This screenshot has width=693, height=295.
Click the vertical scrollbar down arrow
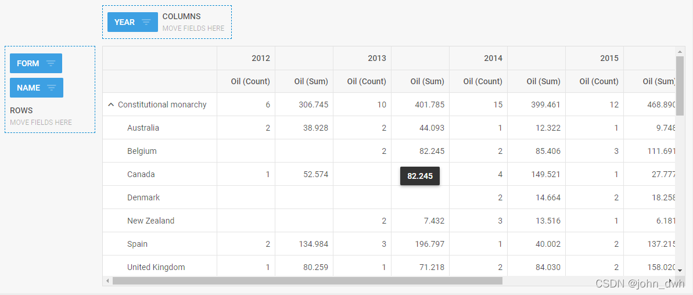680,270
